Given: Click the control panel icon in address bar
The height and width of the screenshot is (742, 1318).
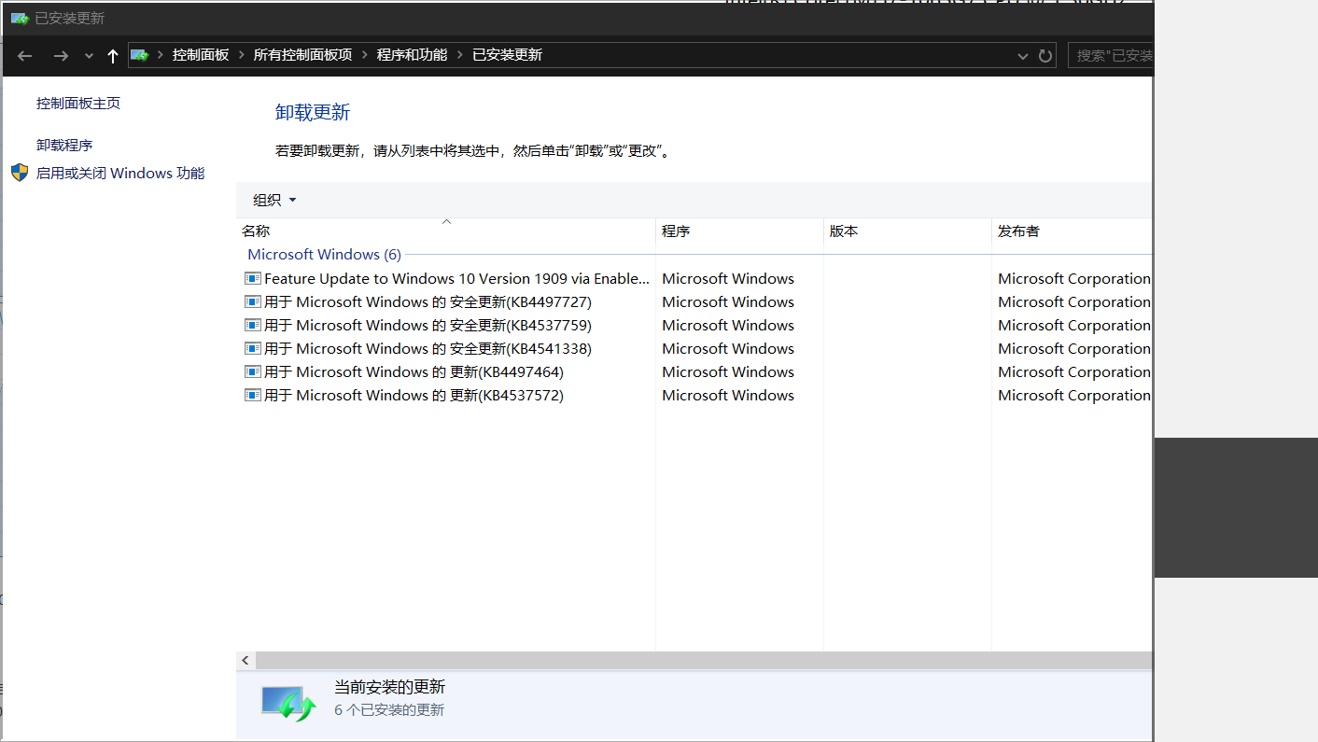Looking at the screenshot, I should 139,55.
